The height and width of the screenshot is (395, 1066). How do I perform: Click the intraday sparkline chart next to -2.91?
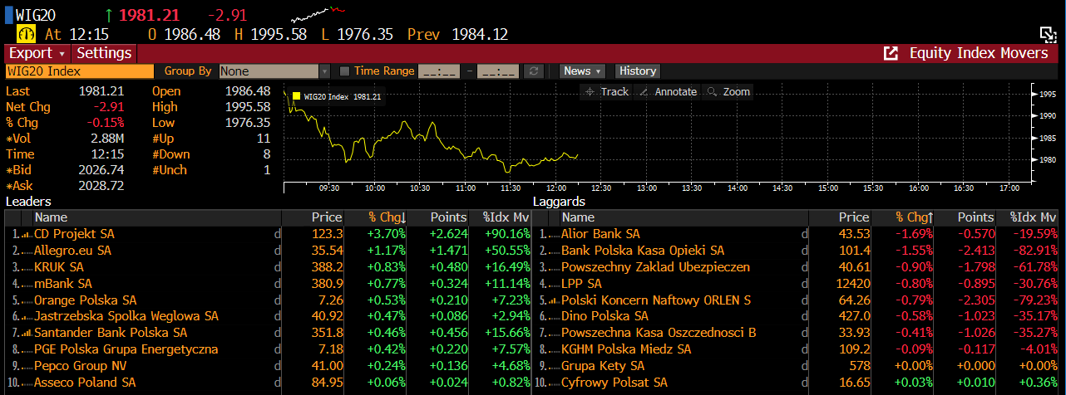pyautogui.click(x=318, y=13)
